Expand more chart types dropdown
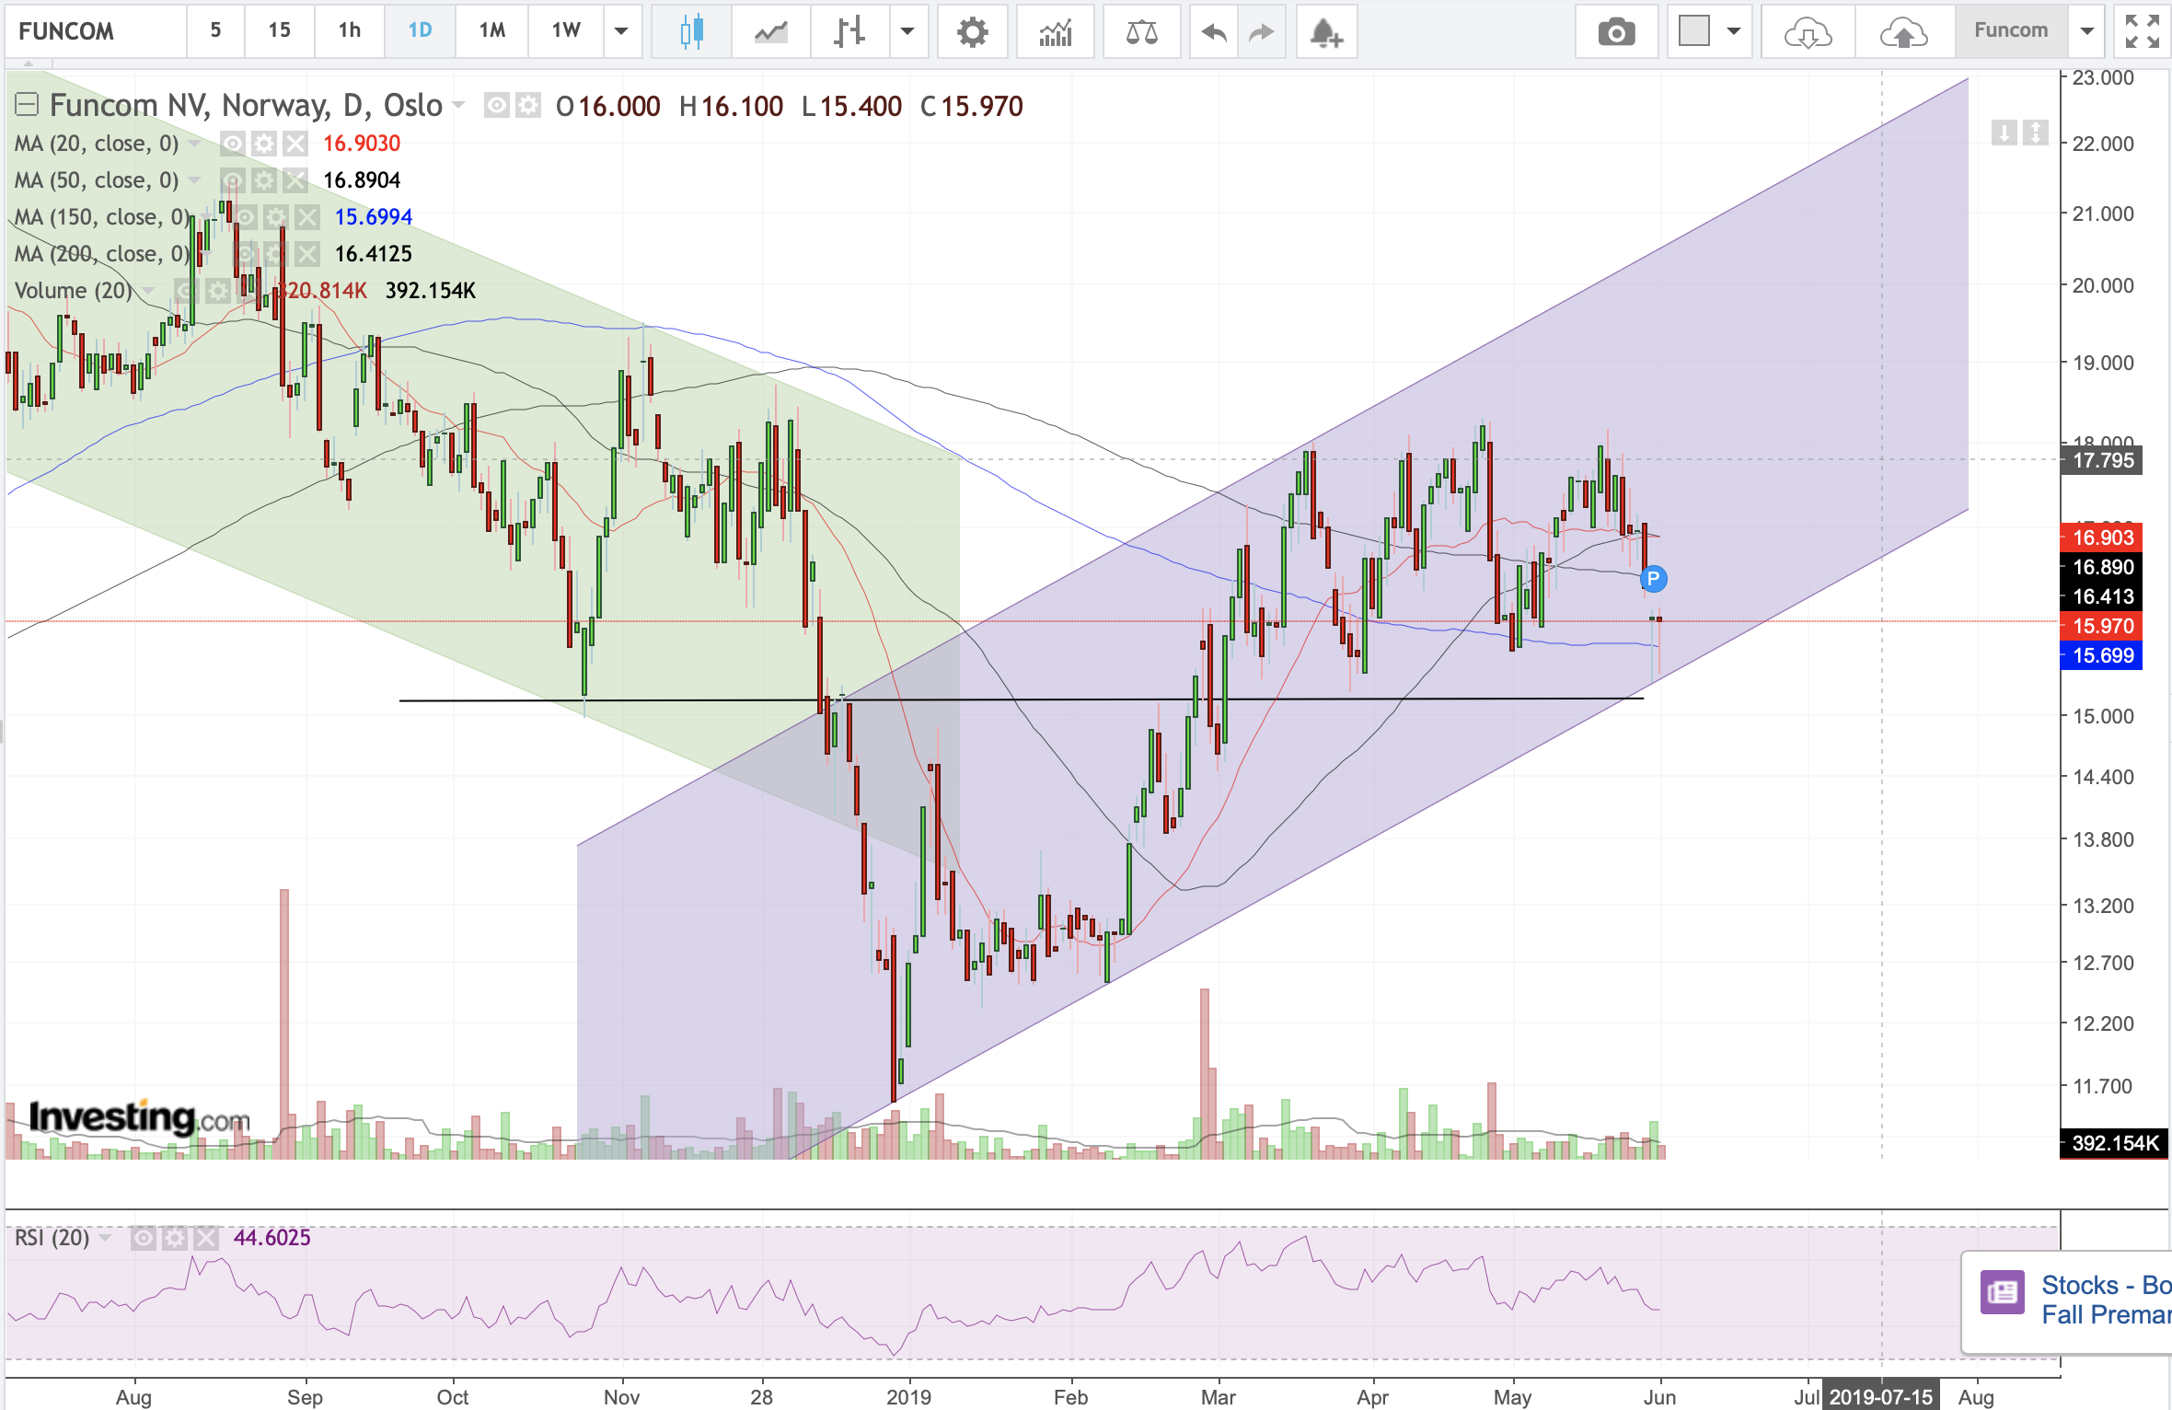The height and width of the screenshot is (1410, 2172). (x=907, y=32)
